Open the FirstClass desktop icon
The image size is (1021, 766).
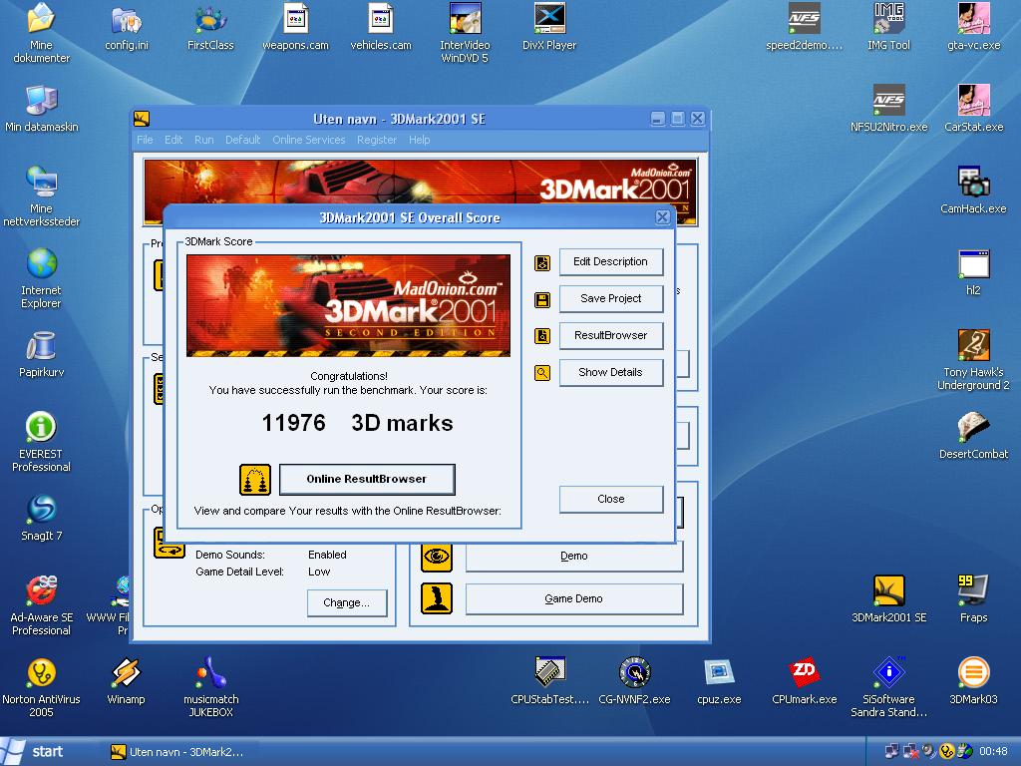point(210,26)
